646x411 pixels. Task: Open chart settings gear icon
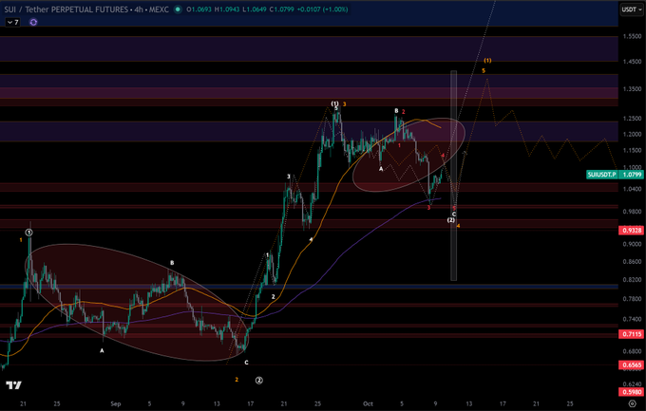(x=632, y=403)
